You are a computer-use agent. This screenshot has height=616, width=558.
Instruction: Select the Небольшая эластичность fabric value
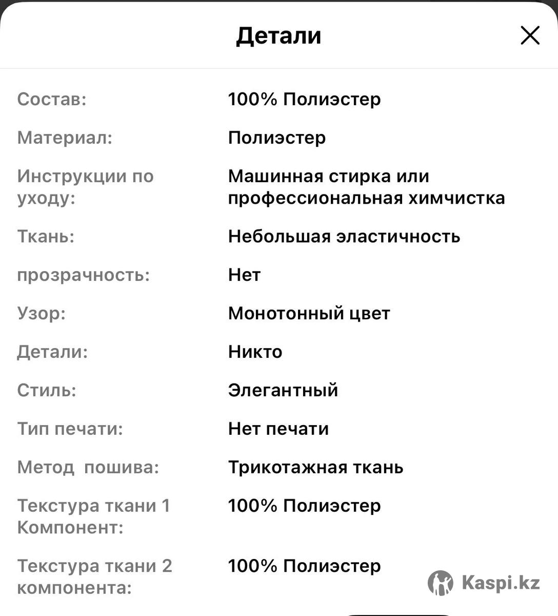point(344,236)
